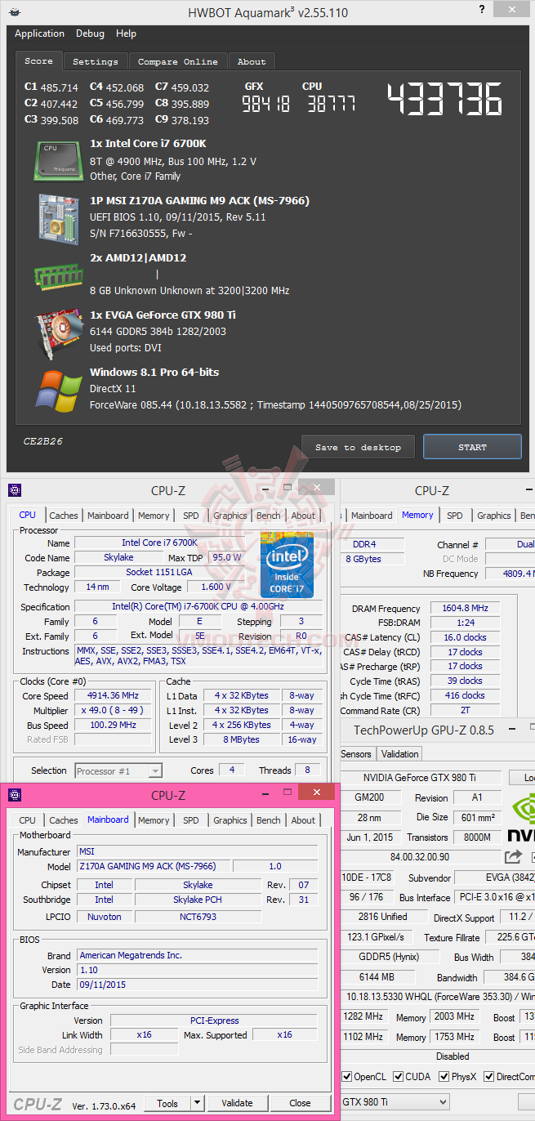Open the Help menu in Aquamark

[126, 33]
